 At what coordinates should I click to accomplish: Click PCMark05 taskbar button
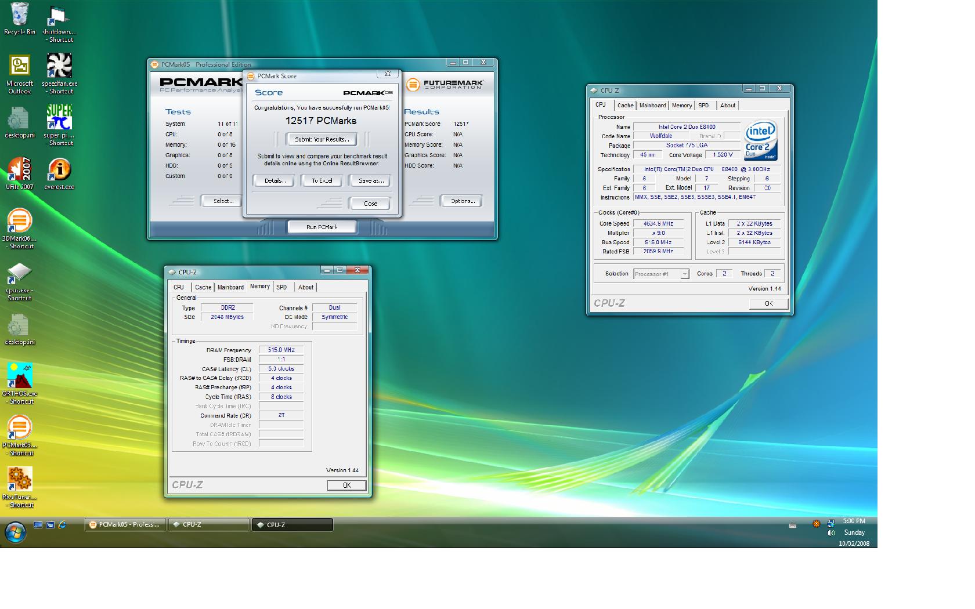click(x=125, y=524)
